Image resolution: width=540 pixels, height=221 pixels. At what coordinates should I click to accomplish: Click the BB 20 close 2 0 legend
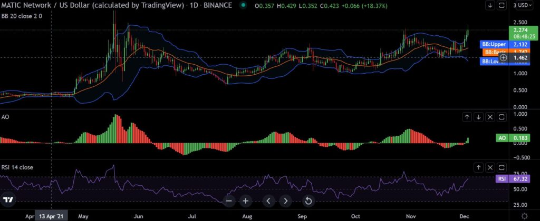click(22, 16)
